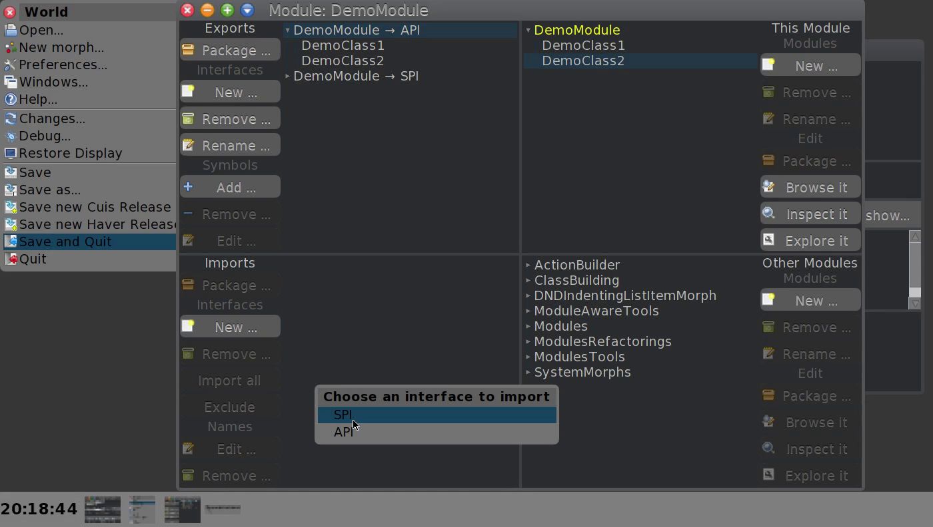Click the Inspect it magnifier icon for DemoClass2

click(x=768, y=213)
